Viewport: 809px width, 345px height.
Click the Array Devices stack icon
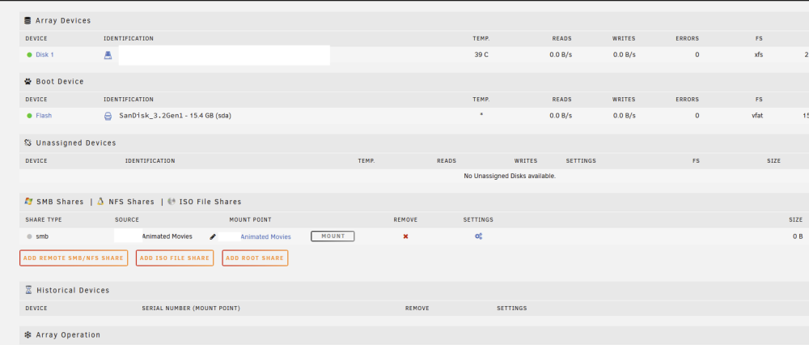[x=28, y=21]
